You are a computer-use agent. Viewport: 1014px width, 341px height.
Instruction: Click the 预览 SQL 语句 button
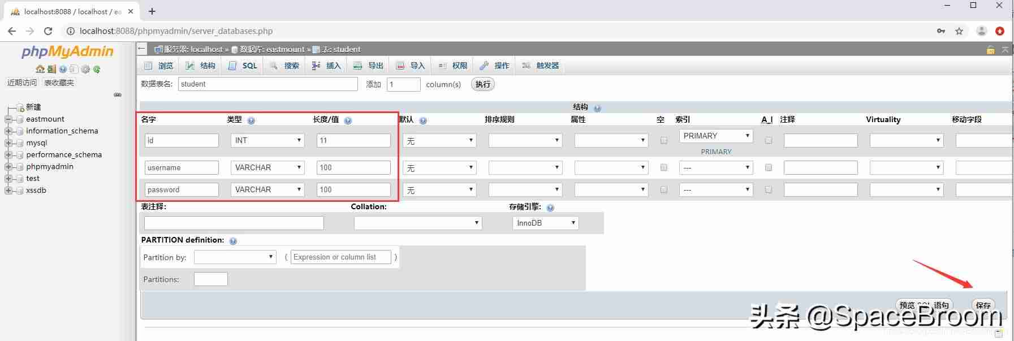[x=924, y=305]
